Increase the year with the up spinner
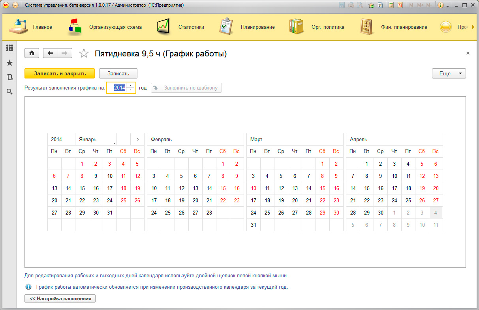This screenshot has height=310, width=479. point(131,86)
